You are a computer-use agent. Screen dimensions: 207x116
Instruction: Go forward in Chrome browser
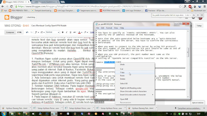click(7, 6)
